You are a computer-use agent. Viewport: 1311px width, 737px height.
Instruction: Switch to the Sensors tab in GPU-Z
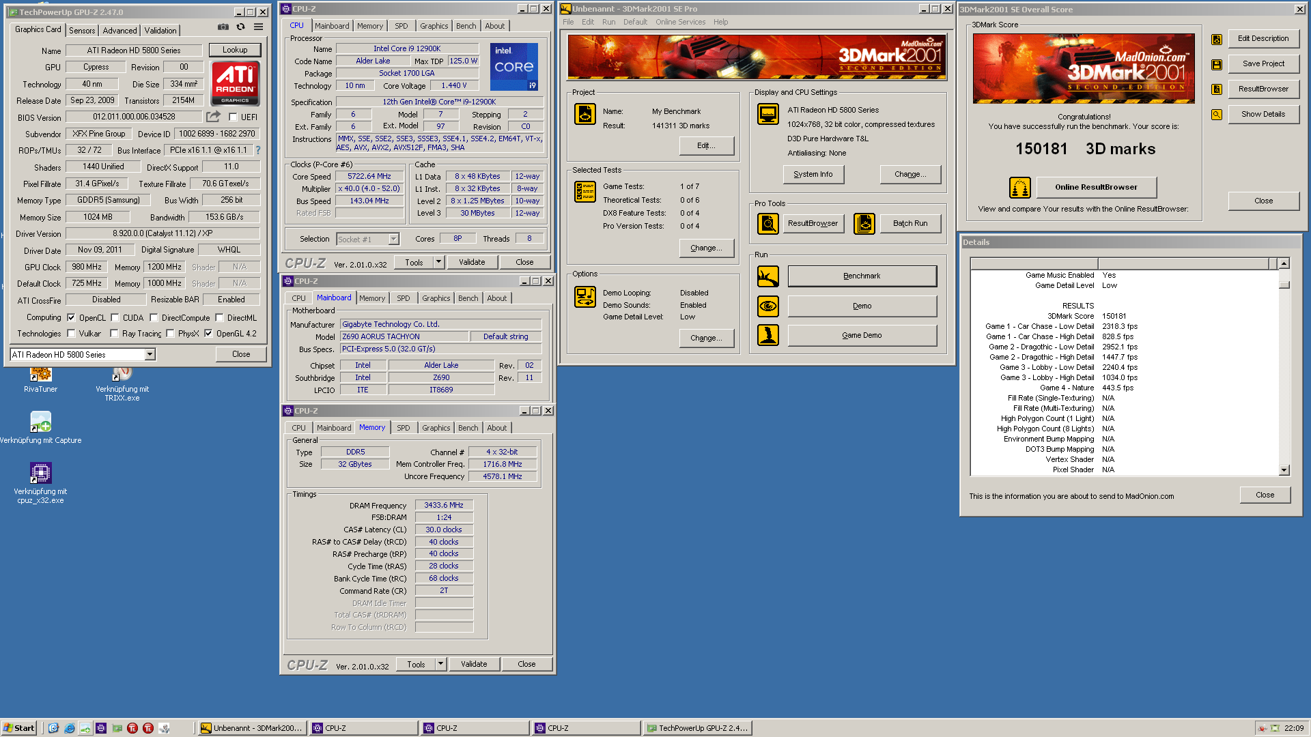82,31
